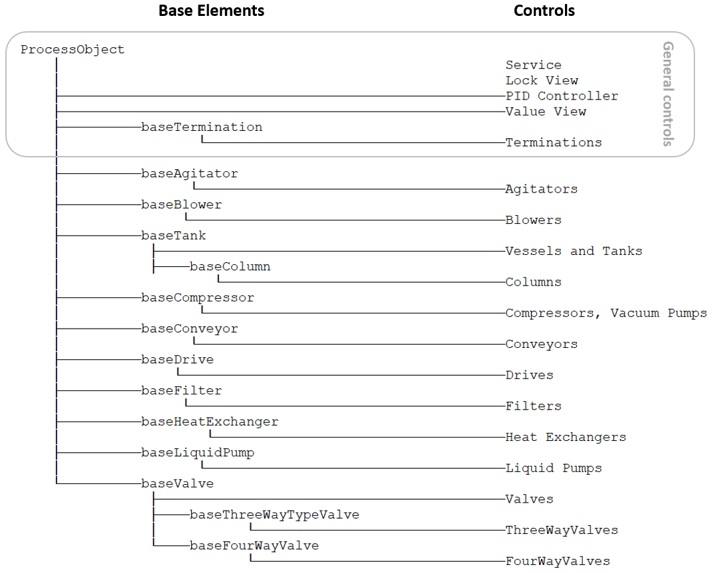Click the Base Elements column heading

(x=211, y=11)
